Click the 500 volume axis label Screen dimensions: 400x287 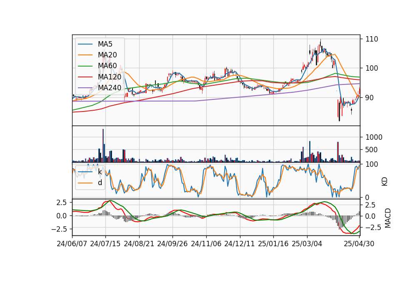[371, 150]
